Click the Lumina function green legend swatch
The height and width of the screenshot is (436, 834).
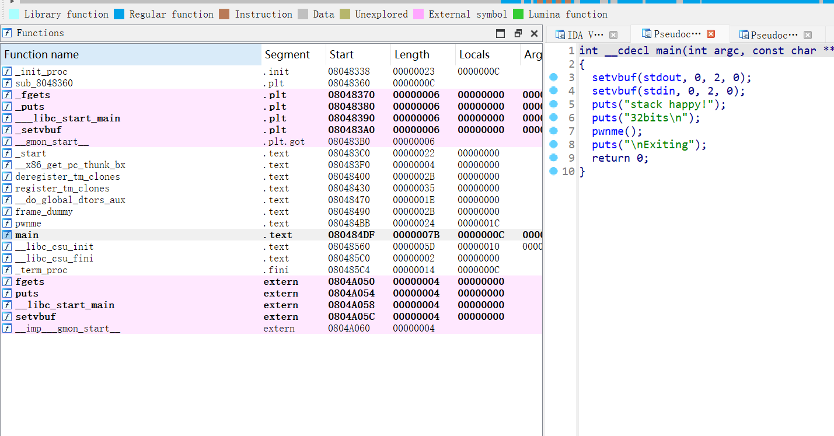pyautogui.click(x=518, y=14)
